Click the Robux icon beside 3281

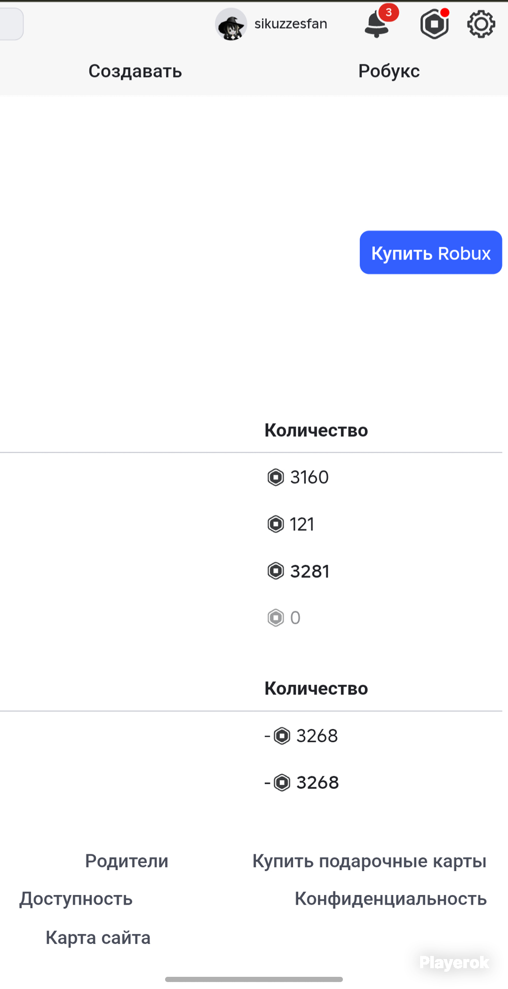point(276,571)
